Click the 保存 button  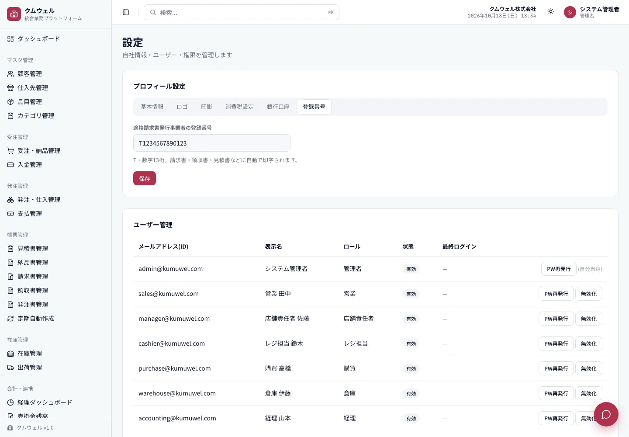click(145, 178)
